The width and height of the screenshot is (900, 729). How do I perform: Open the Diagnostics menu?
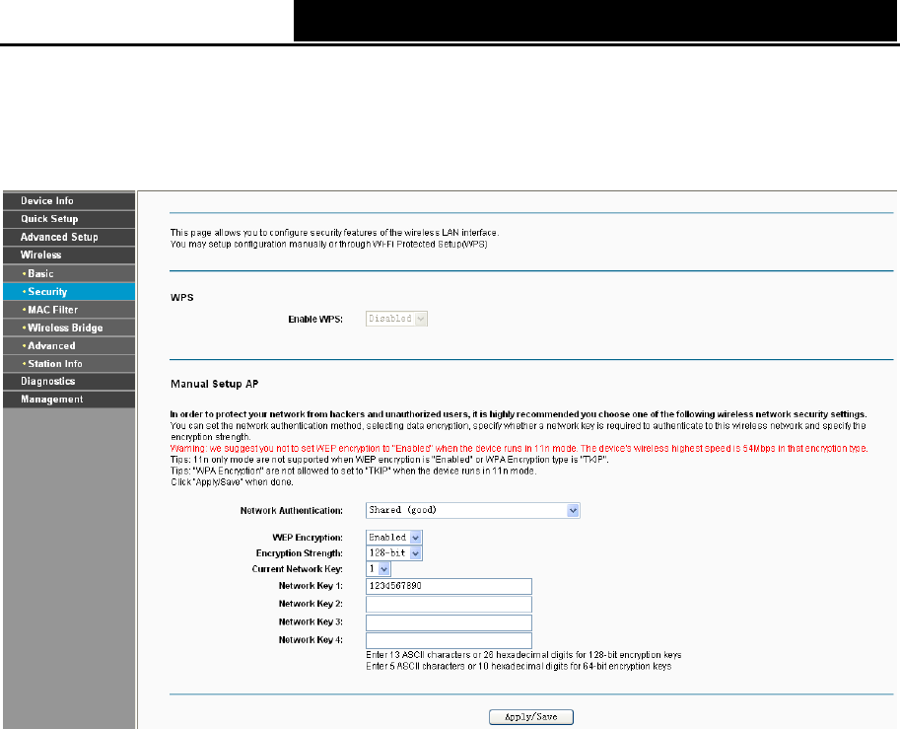(x=69, y=382)
